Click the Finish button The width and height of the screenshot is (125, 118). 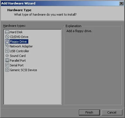89,112
